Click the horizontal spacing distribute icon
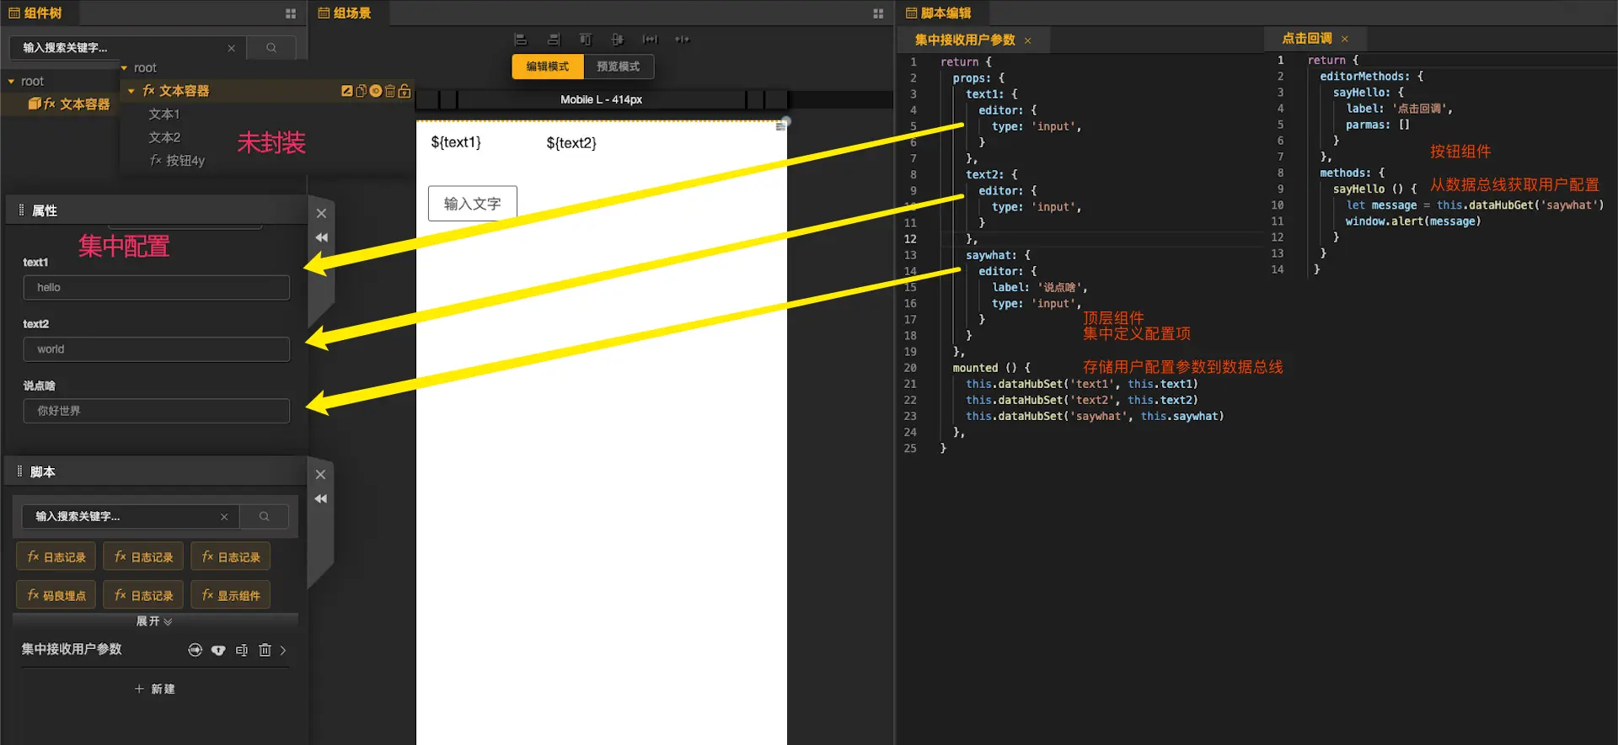Screen dimensions: 1618x745 (650, 40)
